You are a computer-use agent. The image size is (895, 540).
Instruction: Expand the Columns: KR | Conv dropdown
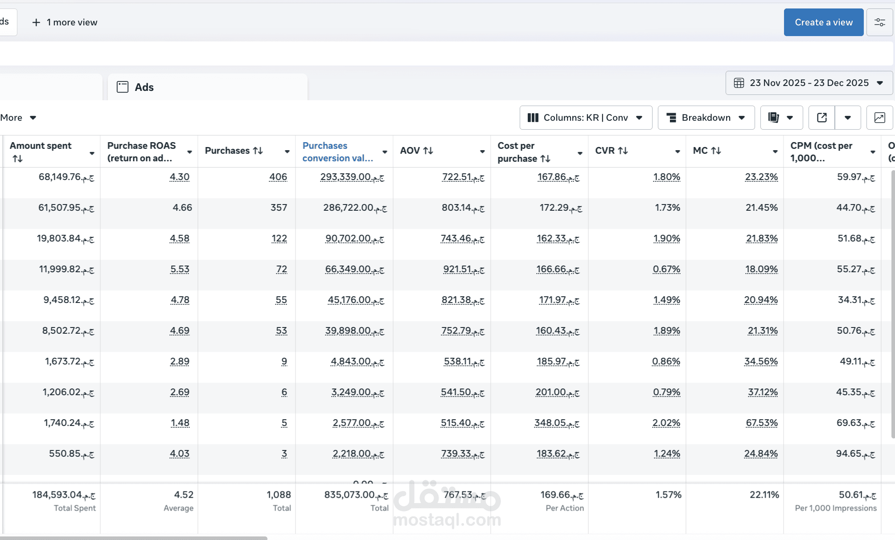(586, 118)
